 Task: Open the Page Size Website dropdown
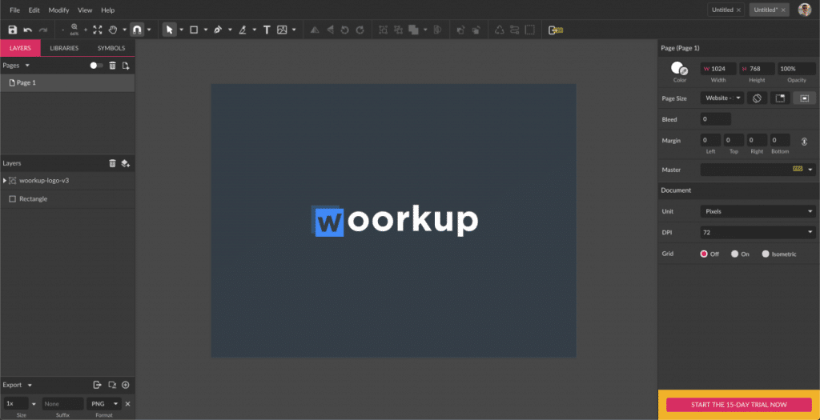click(x=722, y=98)
